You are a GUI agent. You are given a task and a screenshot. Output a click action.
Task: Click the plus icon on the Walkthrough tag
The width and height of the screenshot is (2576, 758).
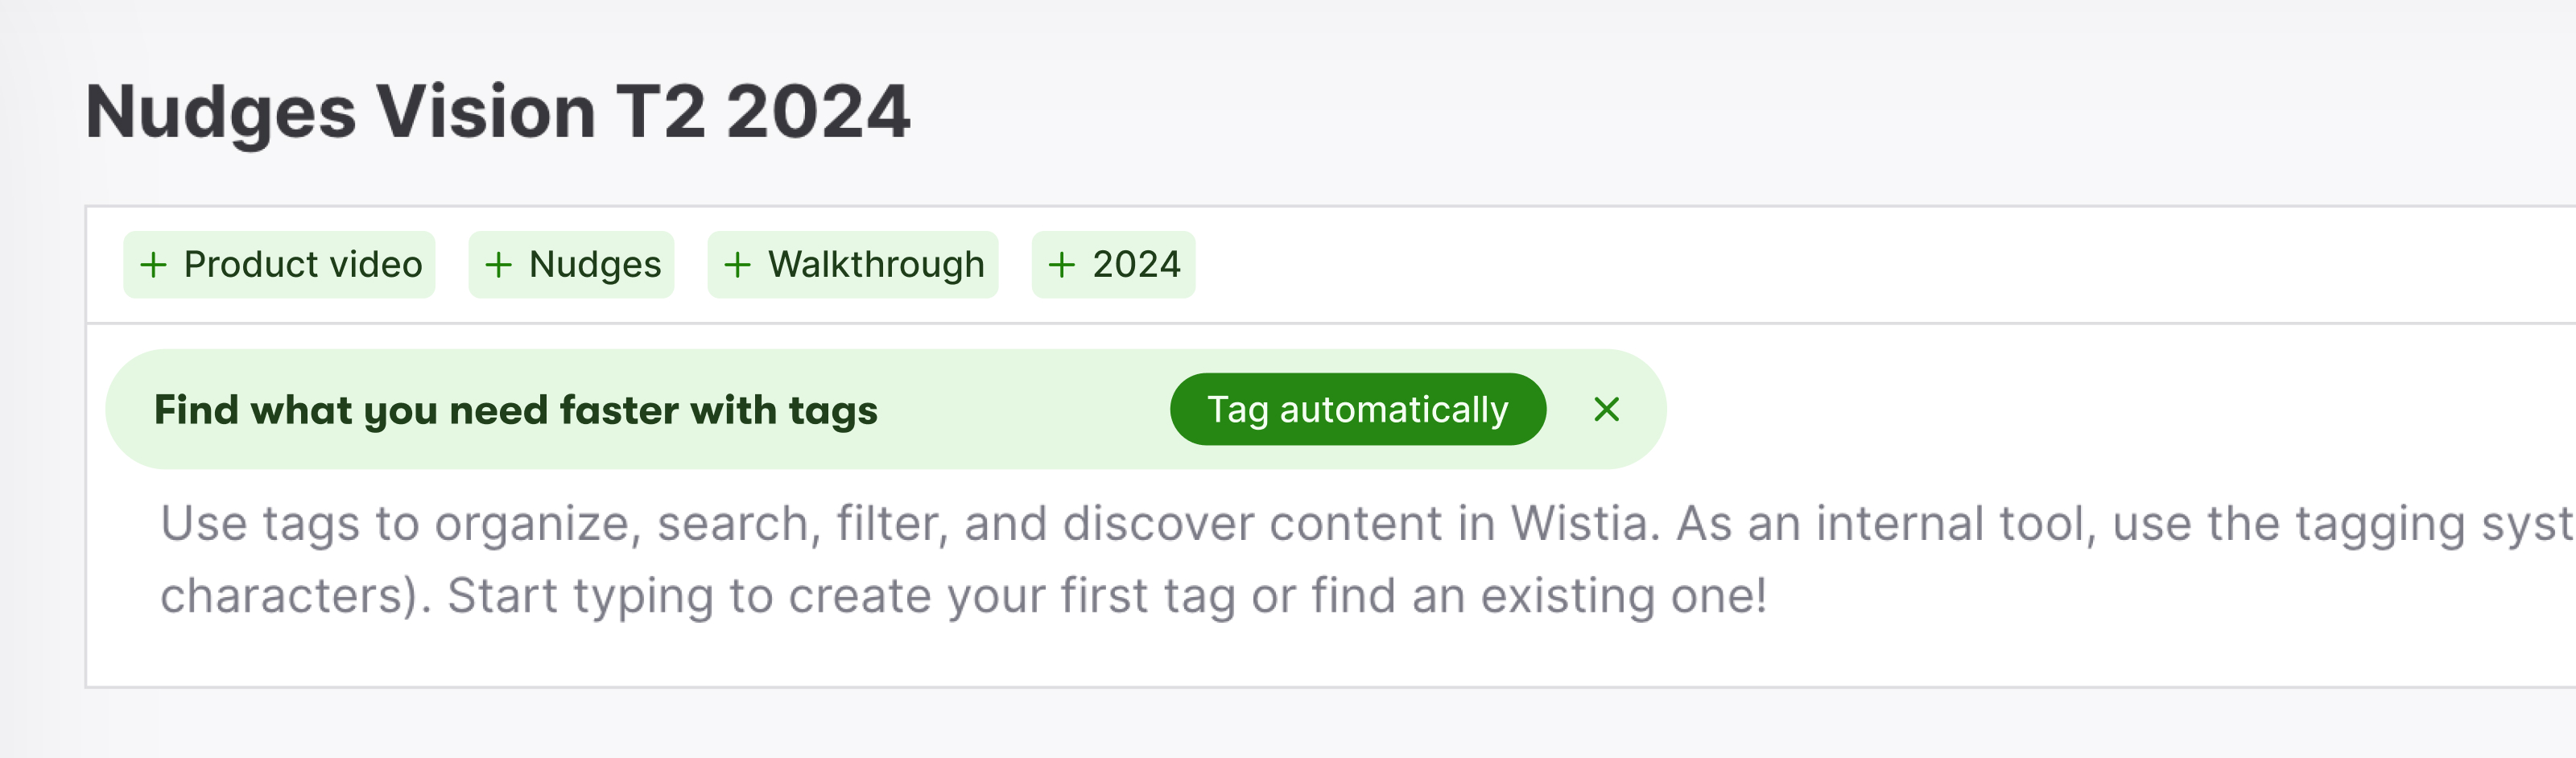tap(739, 265)
